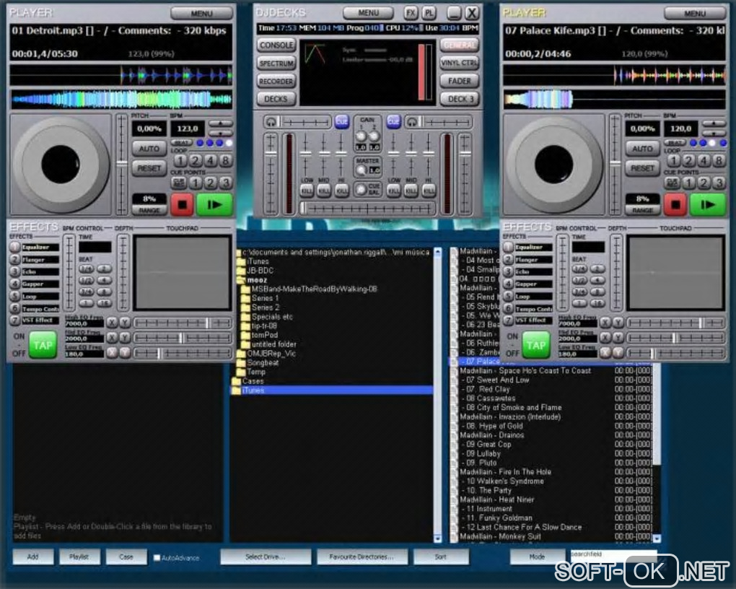Image resolution: width=736 pixels, height=589 pixels.
Task: Jump to left deck cue point 2
Action: (x=211, y=183)
